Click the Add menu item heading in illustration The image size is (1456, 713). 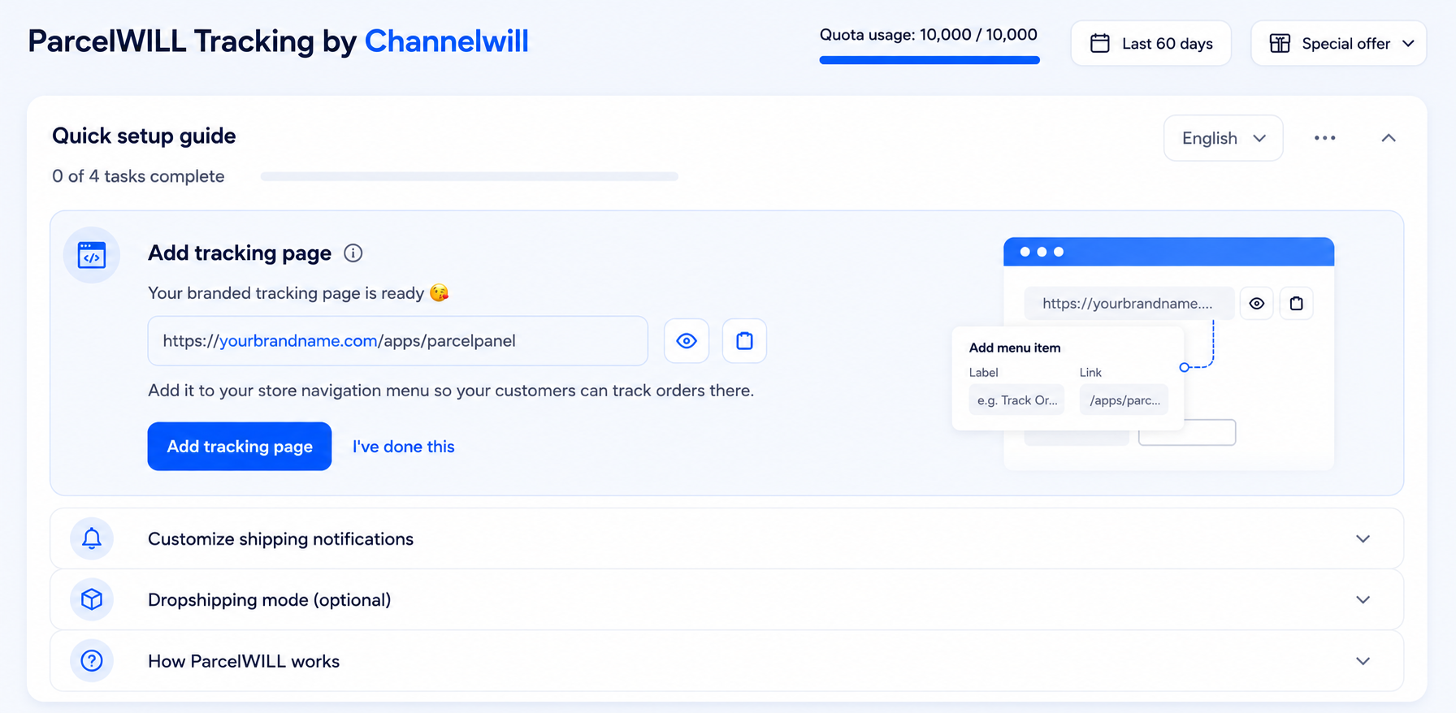point(1015,348)
